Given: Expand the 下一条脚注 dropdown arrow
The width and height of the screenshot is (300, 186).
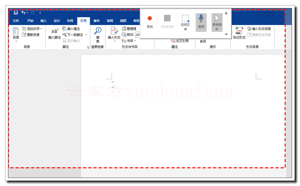Looking at the screenshot, I should [86, 35].
